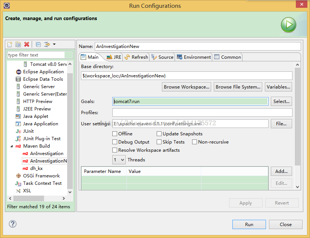This screenshot has width=310, height=238.
Task: Click the Add... parameter button
Action: pyautogui.click(x=281, y=171)
